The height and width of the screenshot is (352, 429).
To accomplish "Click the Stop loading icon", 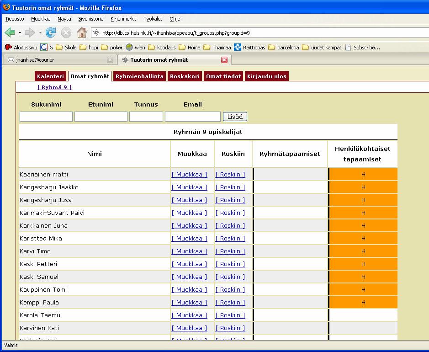I will [66, 33].
